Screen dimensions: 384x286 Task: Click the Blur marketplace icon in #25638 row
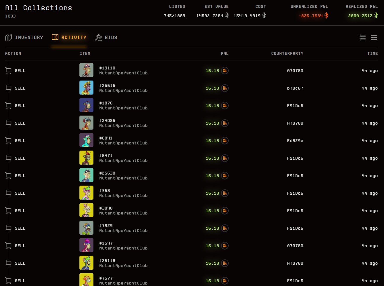225,176
